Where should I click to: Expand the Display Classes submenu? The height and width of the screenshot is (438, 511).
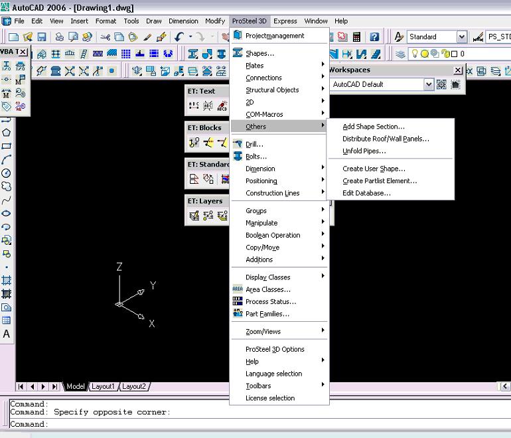pos(279,277)
